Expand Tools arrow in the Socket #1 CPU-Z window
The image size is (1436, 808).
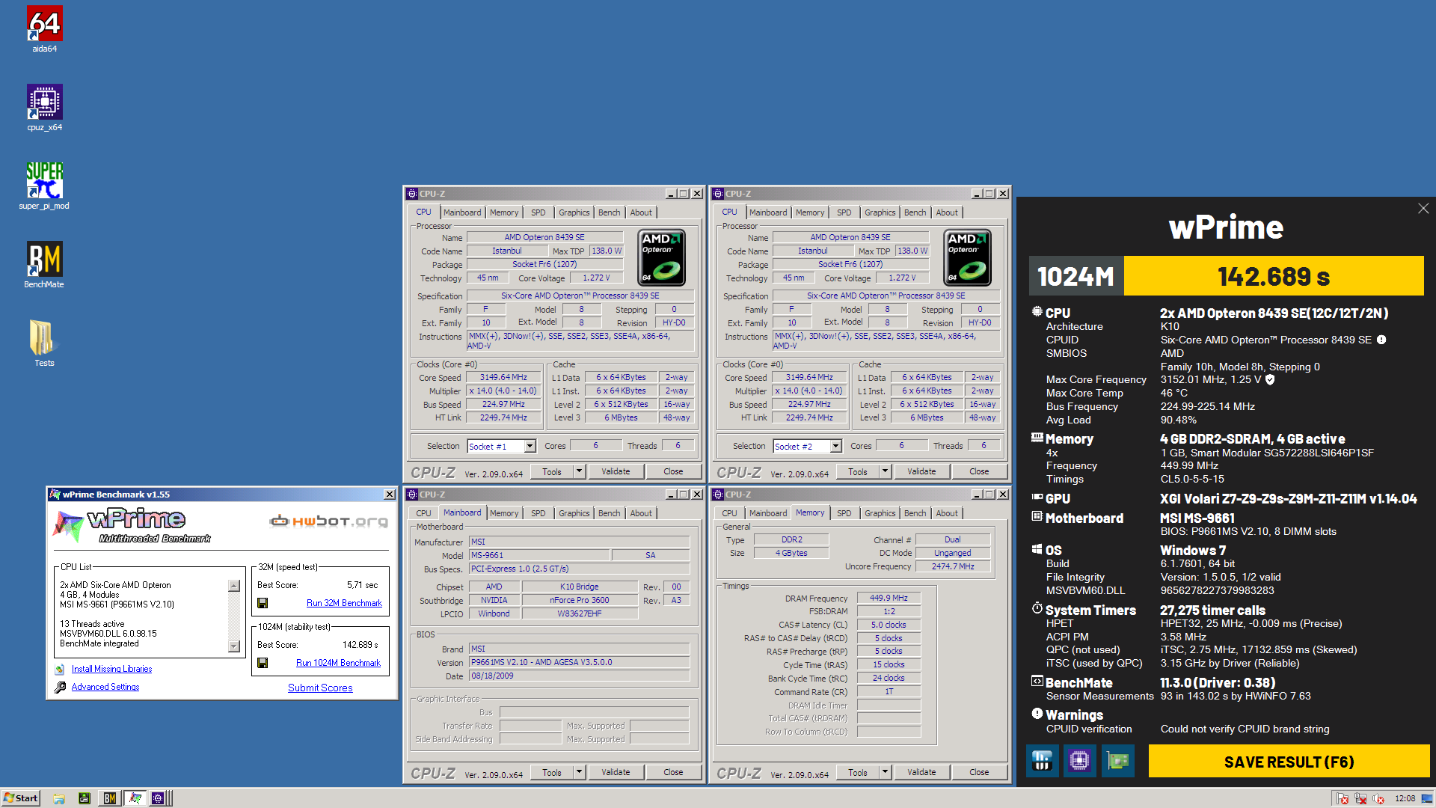tap(579, 471)
